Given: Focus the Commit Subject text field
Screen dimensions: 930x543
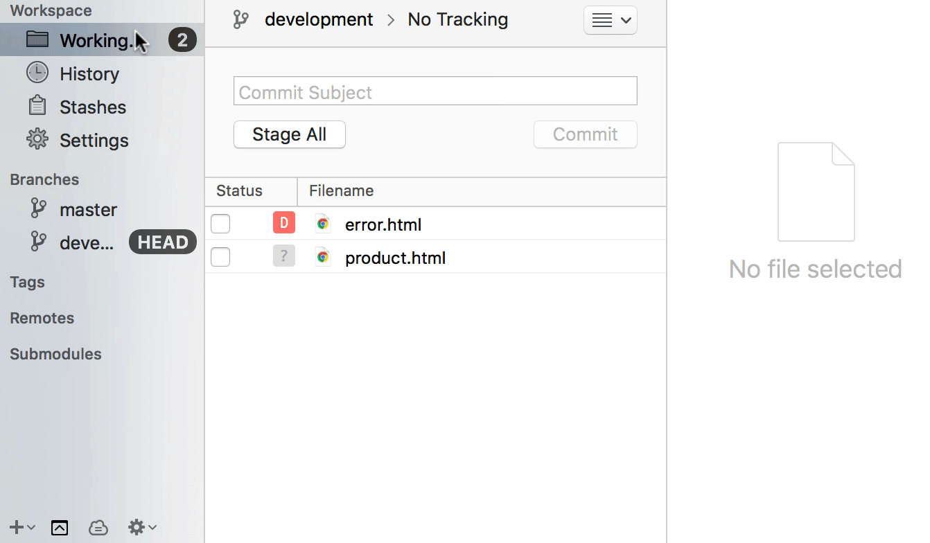Looking at the screenshot, I should pyautogui.click(x=435, y=91).
